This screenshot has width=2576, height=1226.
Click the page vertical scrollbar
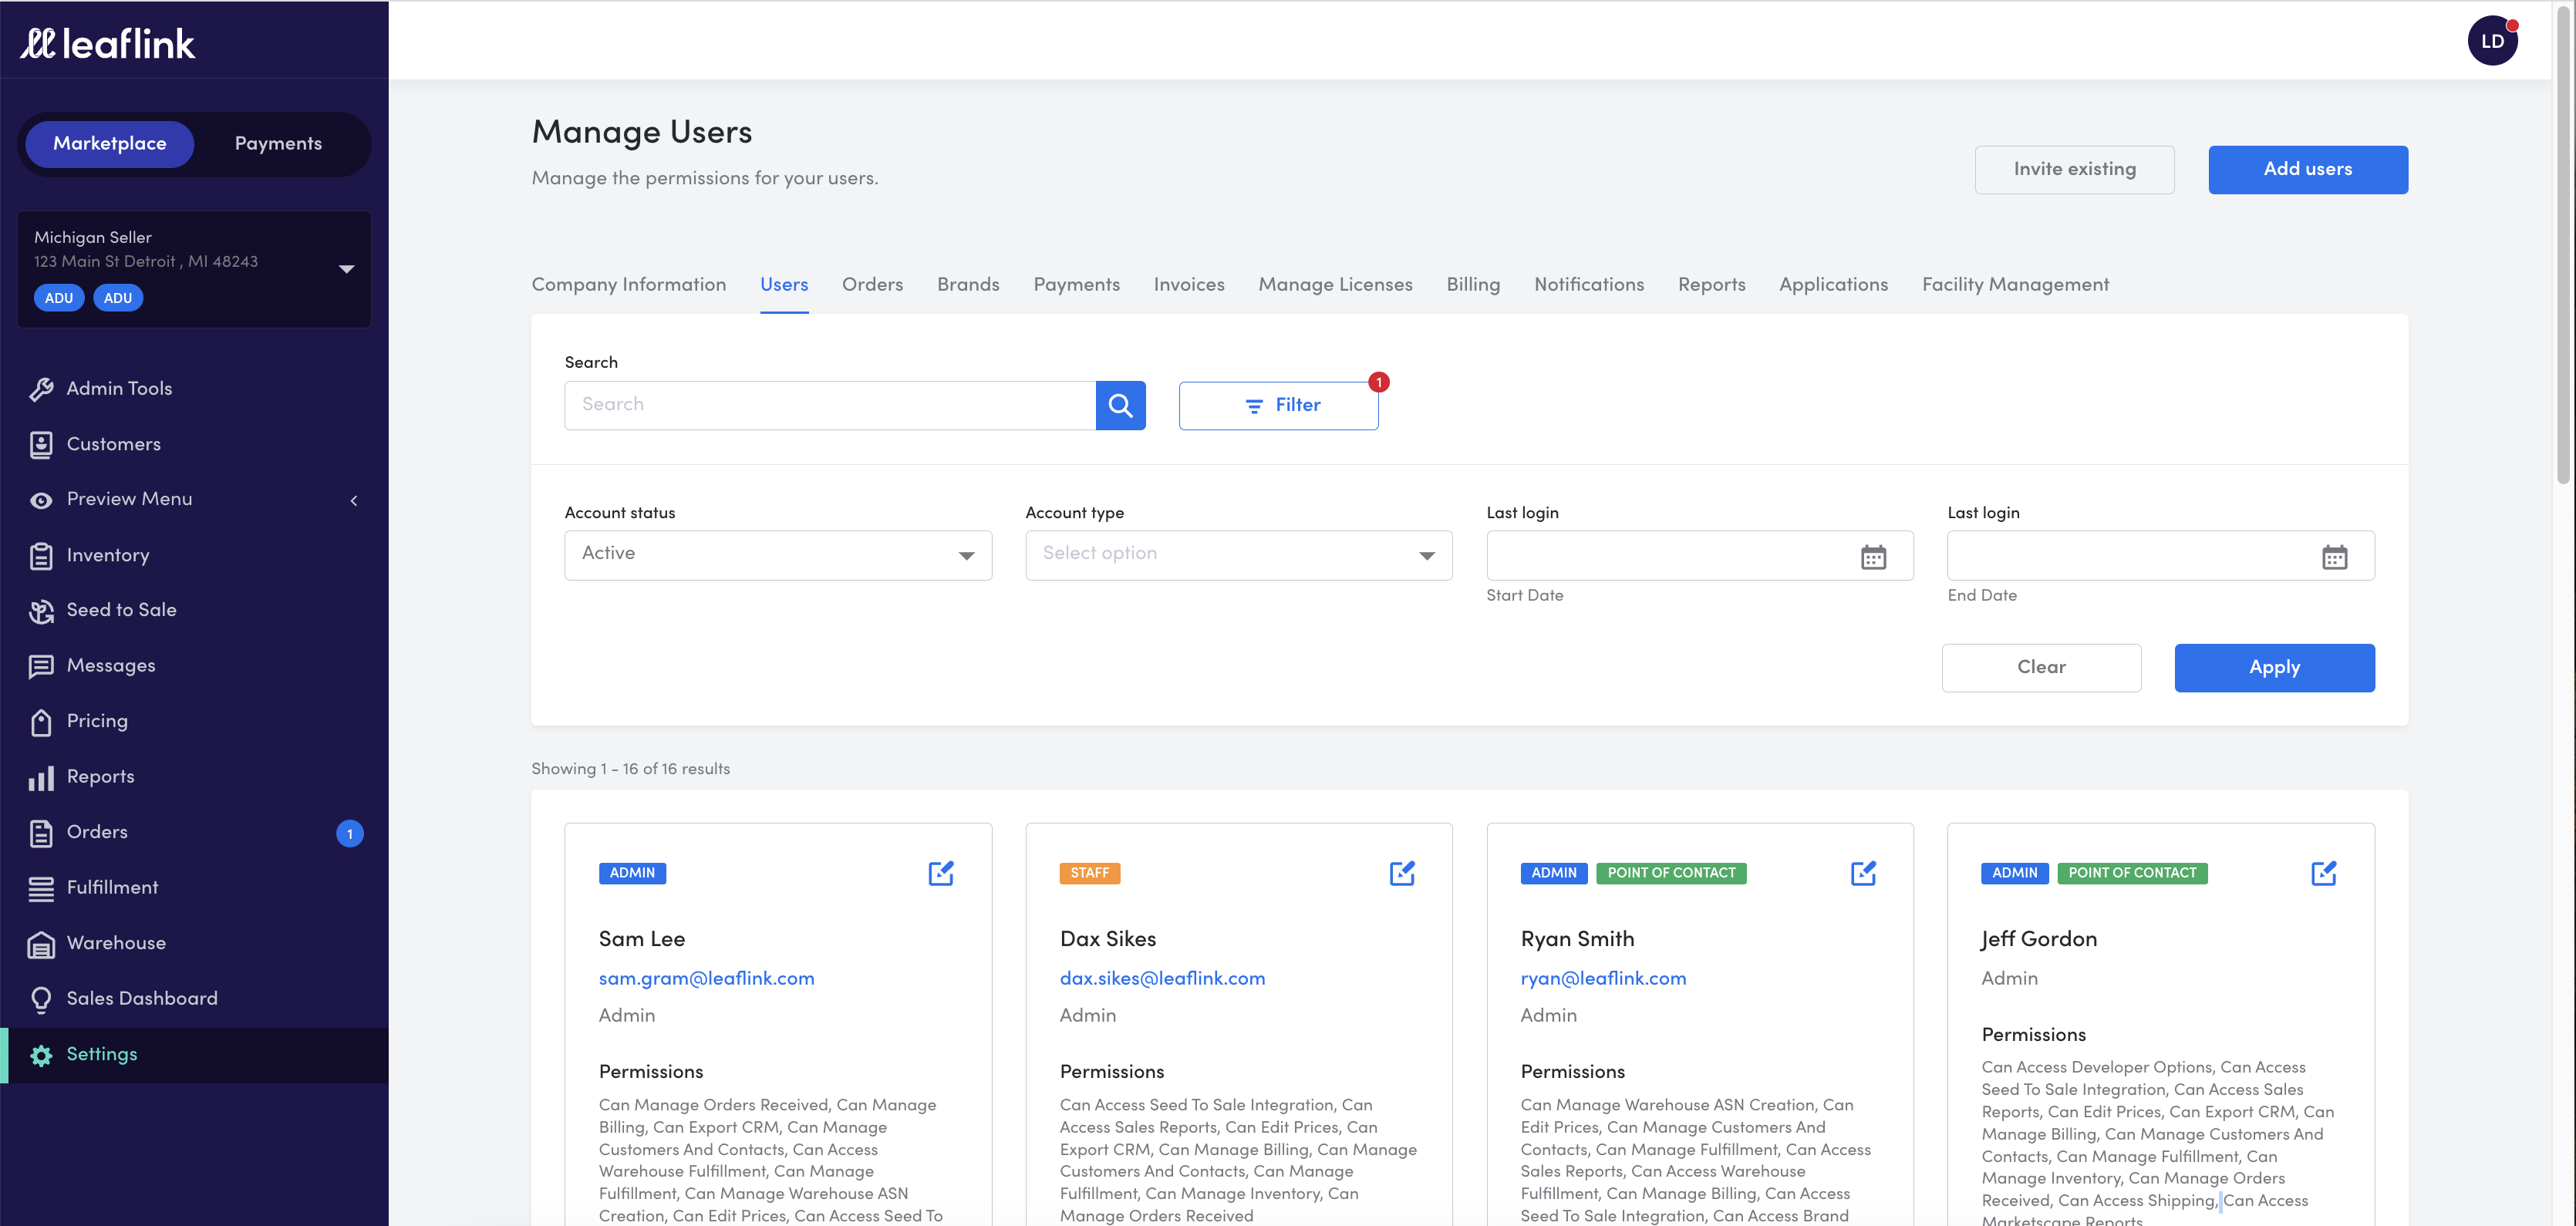[2563, 245]
